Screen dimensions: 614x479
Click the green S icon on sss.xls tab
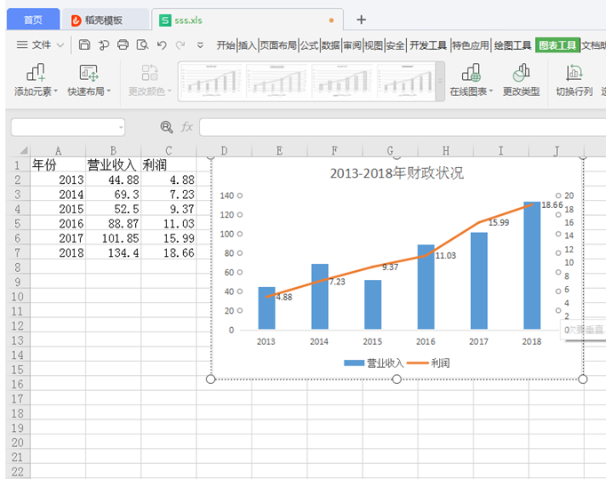(x=165, y=20)
